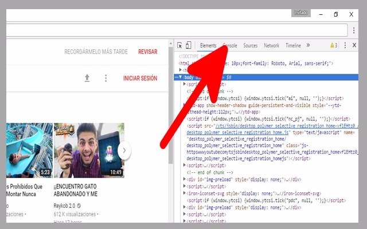Click the INICIAR SESIÓN sign-in link

[140, 78]
